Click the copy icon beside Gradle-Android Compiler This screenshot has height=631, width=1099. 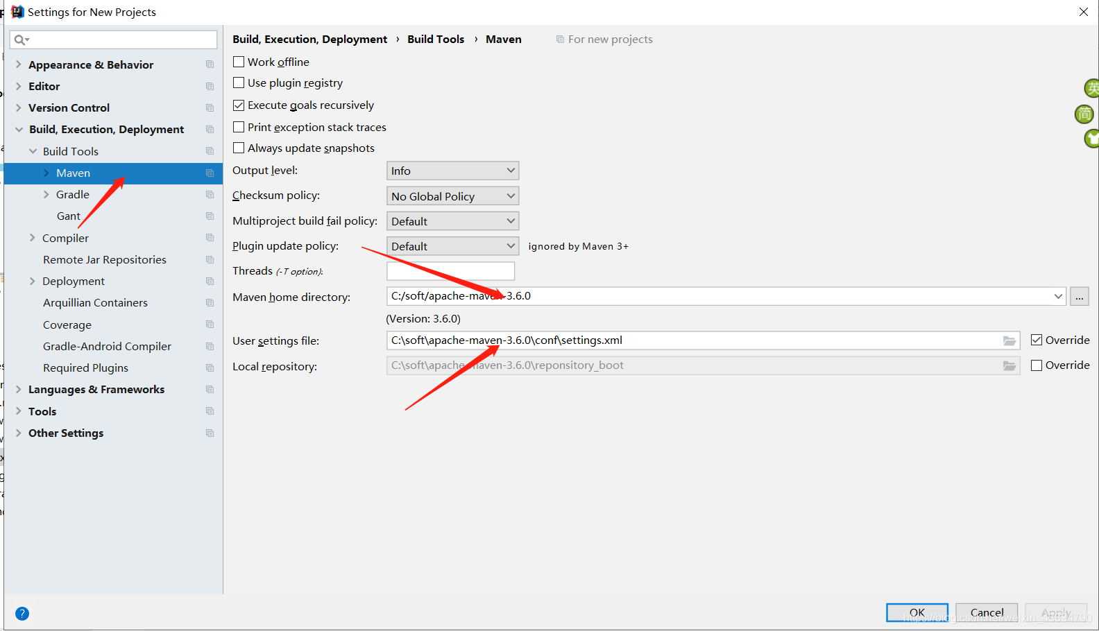[x=210, y=346]
